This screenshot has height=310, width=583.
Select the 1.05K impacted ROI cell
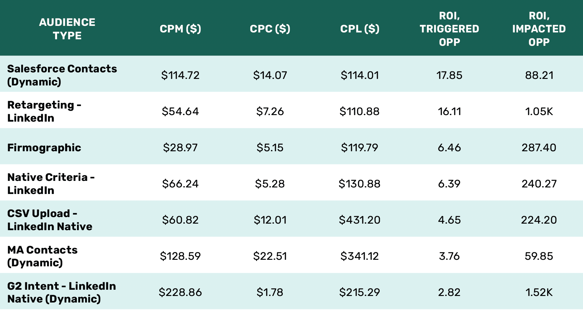[539, 111]
